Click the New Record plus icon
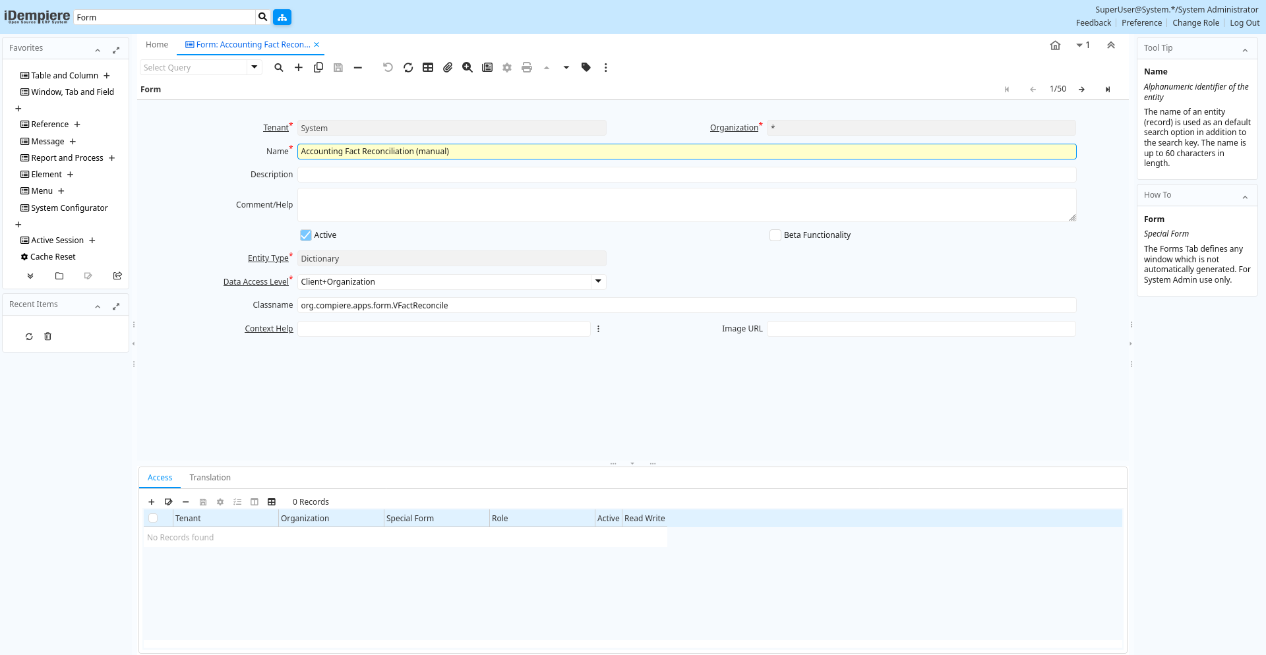Viewport: 1266px width, 655px height. point(299,67)
